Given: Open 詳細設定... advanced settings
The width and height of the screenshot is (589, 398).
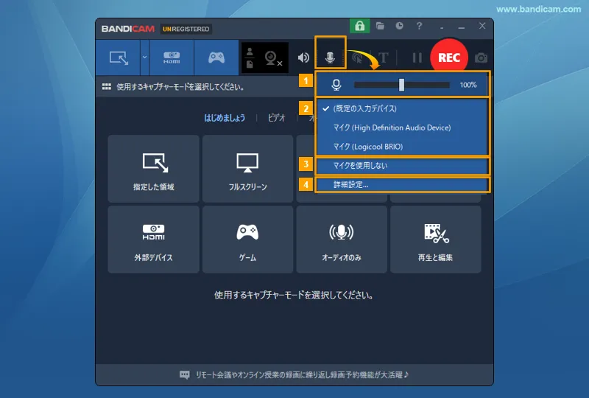Looking at the screenshot, I should 402,185.
